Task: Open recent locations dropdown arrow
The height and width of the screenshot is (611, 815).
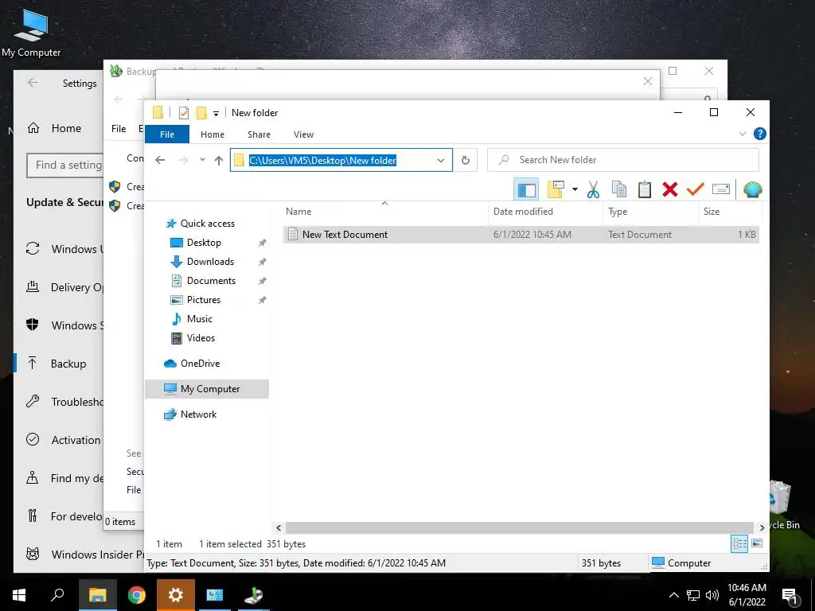Action: 202,160
